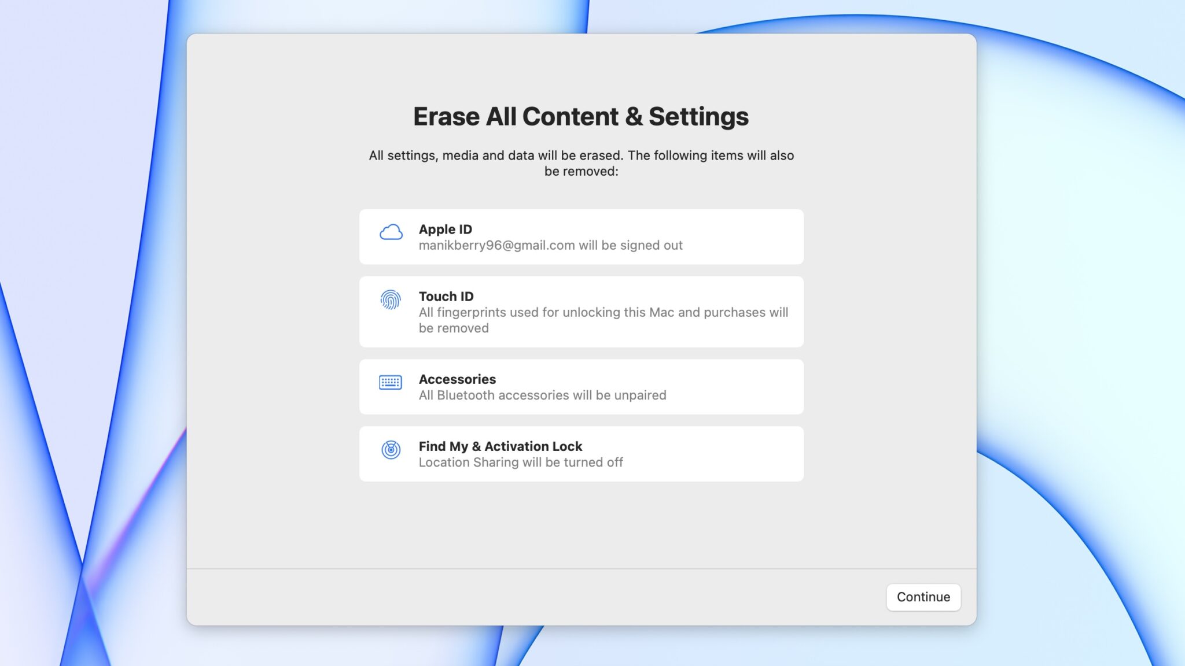Click the Activation Lock radar icon
Viewport: 1185px width, 666px height.
391,449
